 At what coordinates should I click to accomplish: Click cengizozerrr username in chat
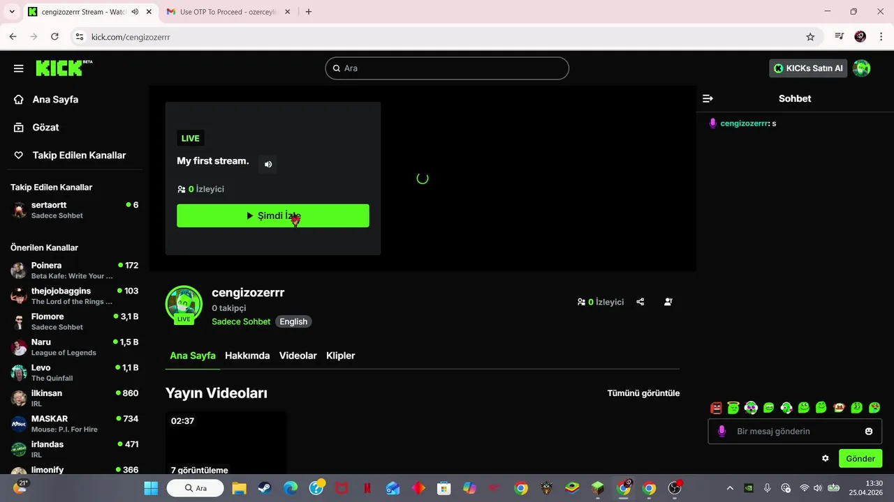[x=745, y=123]
